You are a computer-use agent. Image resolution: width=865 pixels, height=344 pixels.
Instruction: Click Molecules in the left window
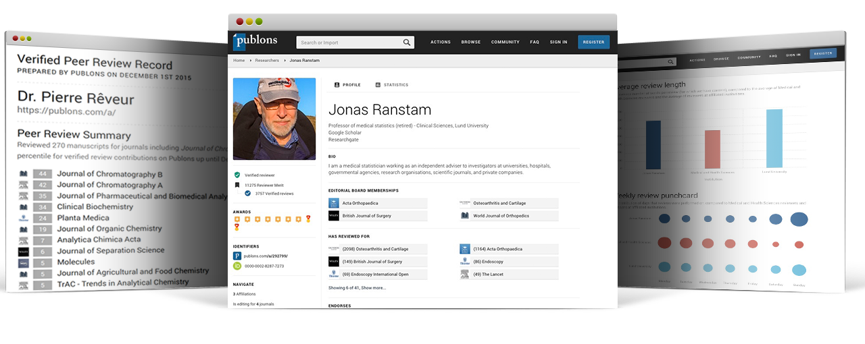76,262
